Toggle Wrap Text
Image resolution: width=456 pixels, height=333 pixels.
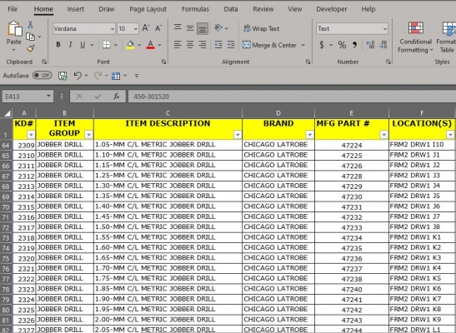pos(262,28)
